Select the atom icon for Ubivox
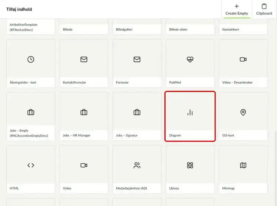Viewport: 277px width, 206px height. (x=190, y=166)
